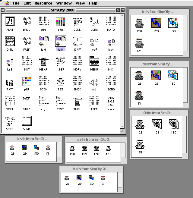Screen dimensions: 193x198
Task: Select icon 129 in icl4s window
Action: (x=156, y=23)
